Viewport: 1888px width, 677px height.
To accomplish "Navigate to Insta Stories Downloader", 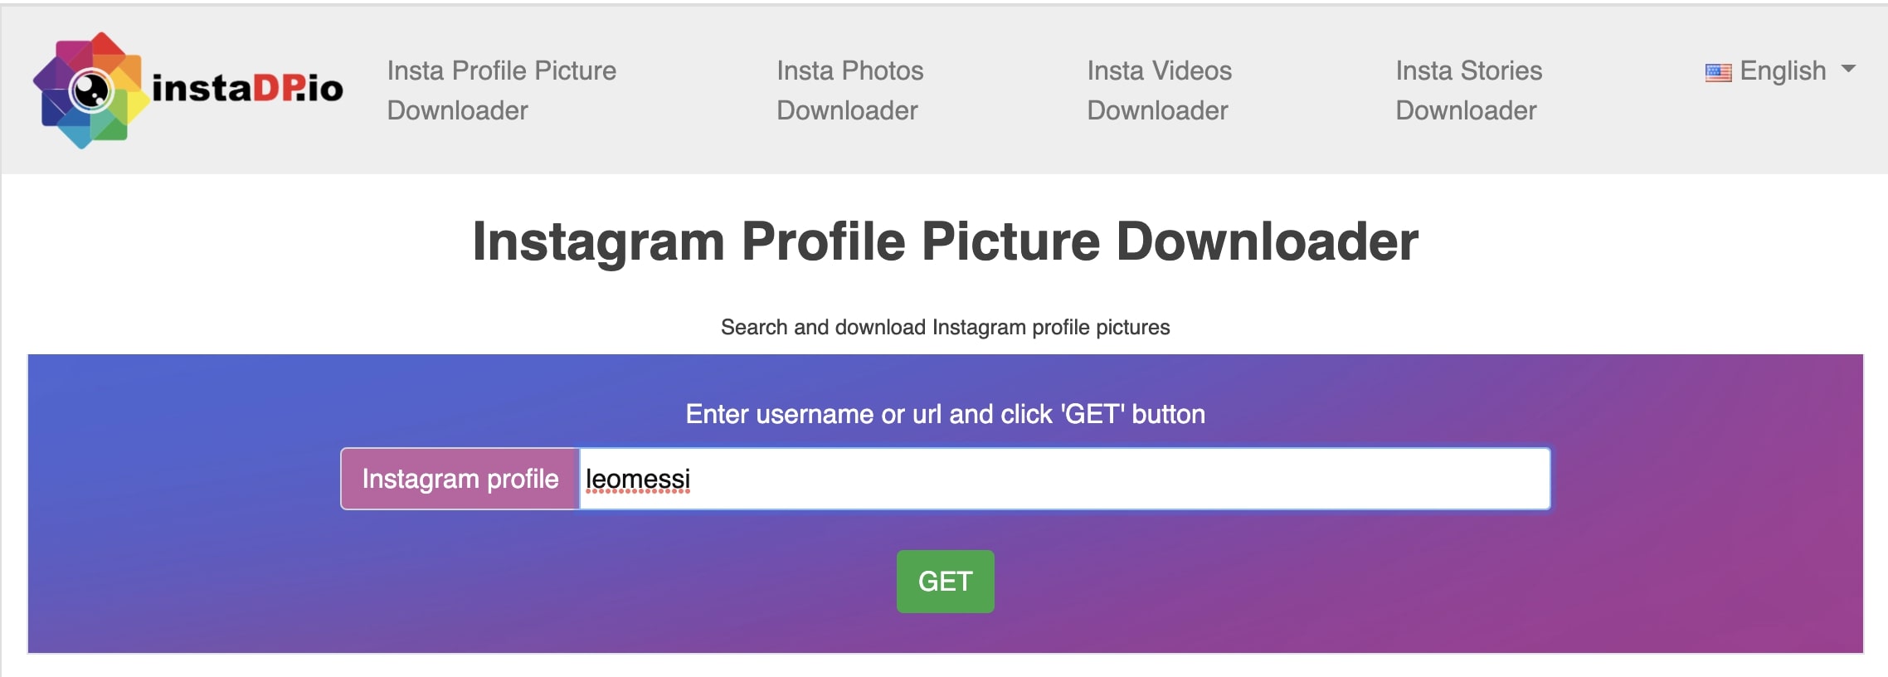I will click(x=1469, y=90).
